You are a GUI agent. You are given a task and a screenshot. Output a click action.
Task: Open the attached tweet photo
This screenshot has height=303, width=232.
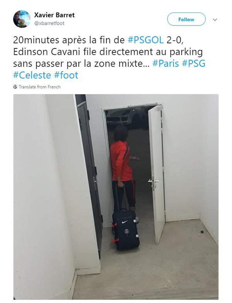pos(116,197)
